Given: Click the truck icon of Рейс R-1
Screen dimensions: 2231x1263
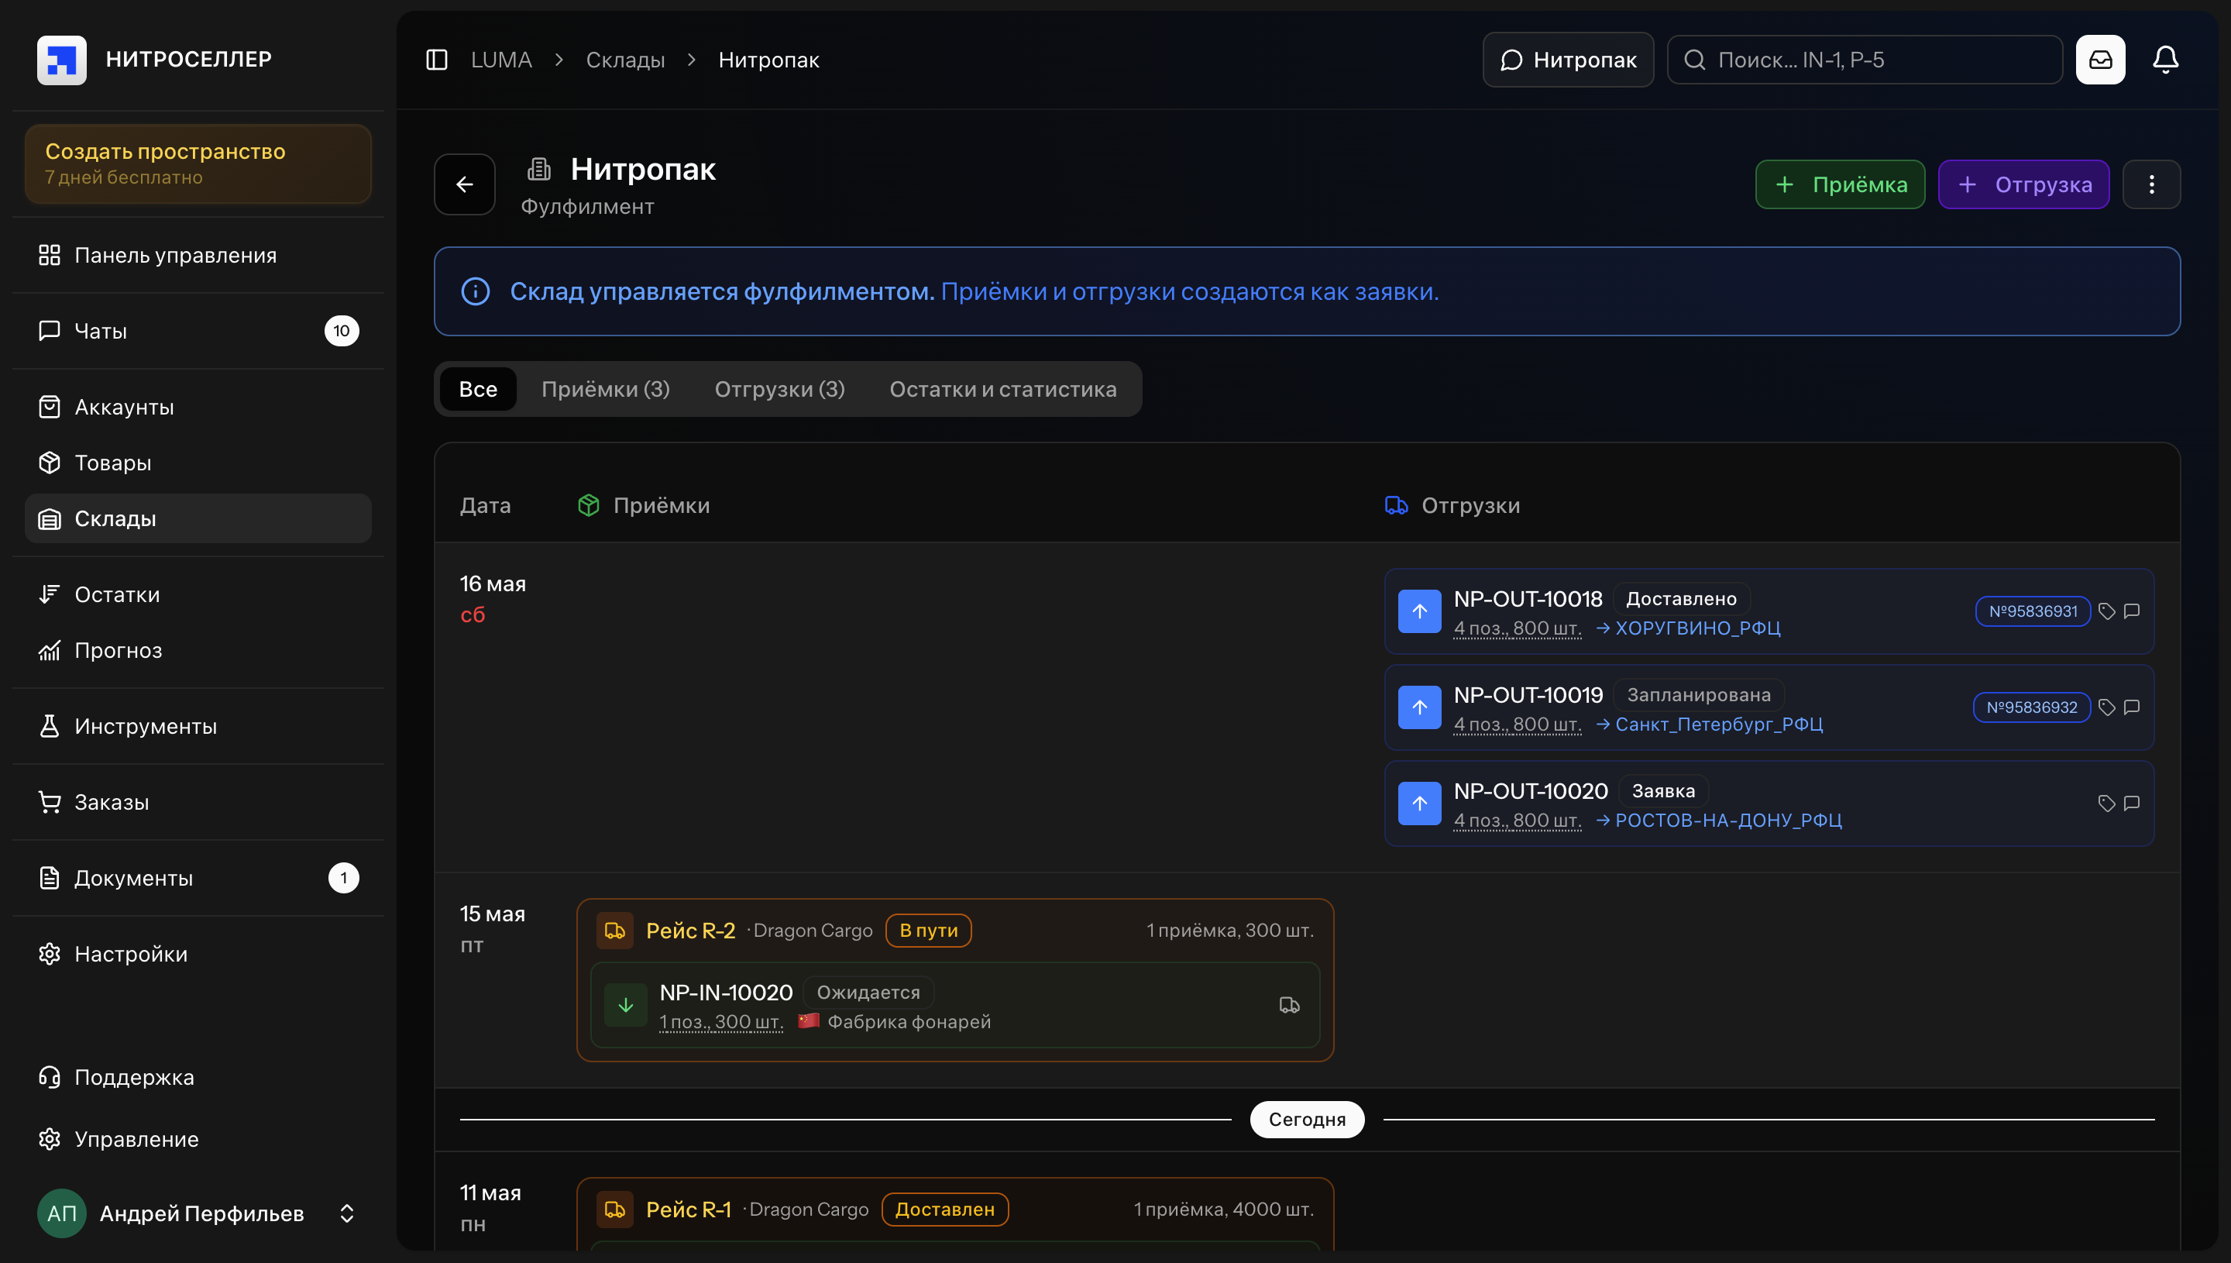Looking at the screenshot, I should click(615, 1210).
